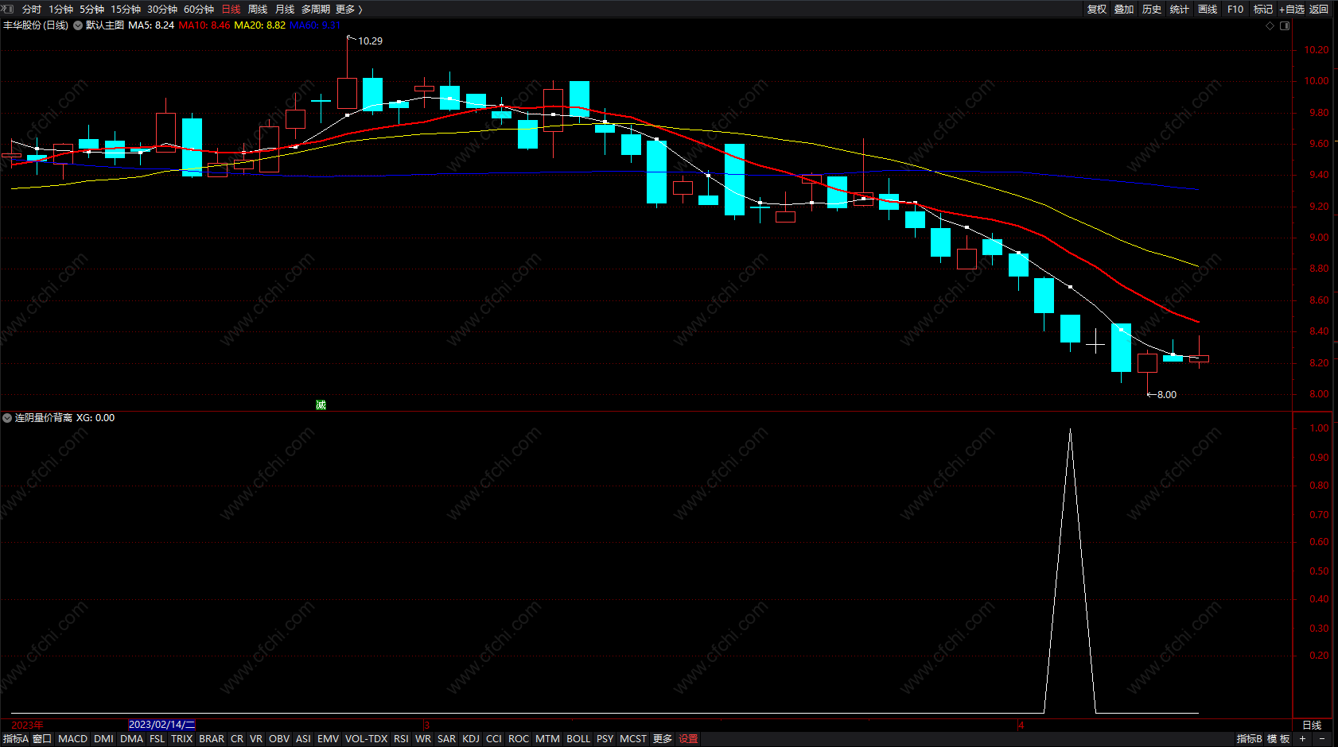Switch to the 月线 monthly chart
The image size is (1338, 747).
[285, 9]
